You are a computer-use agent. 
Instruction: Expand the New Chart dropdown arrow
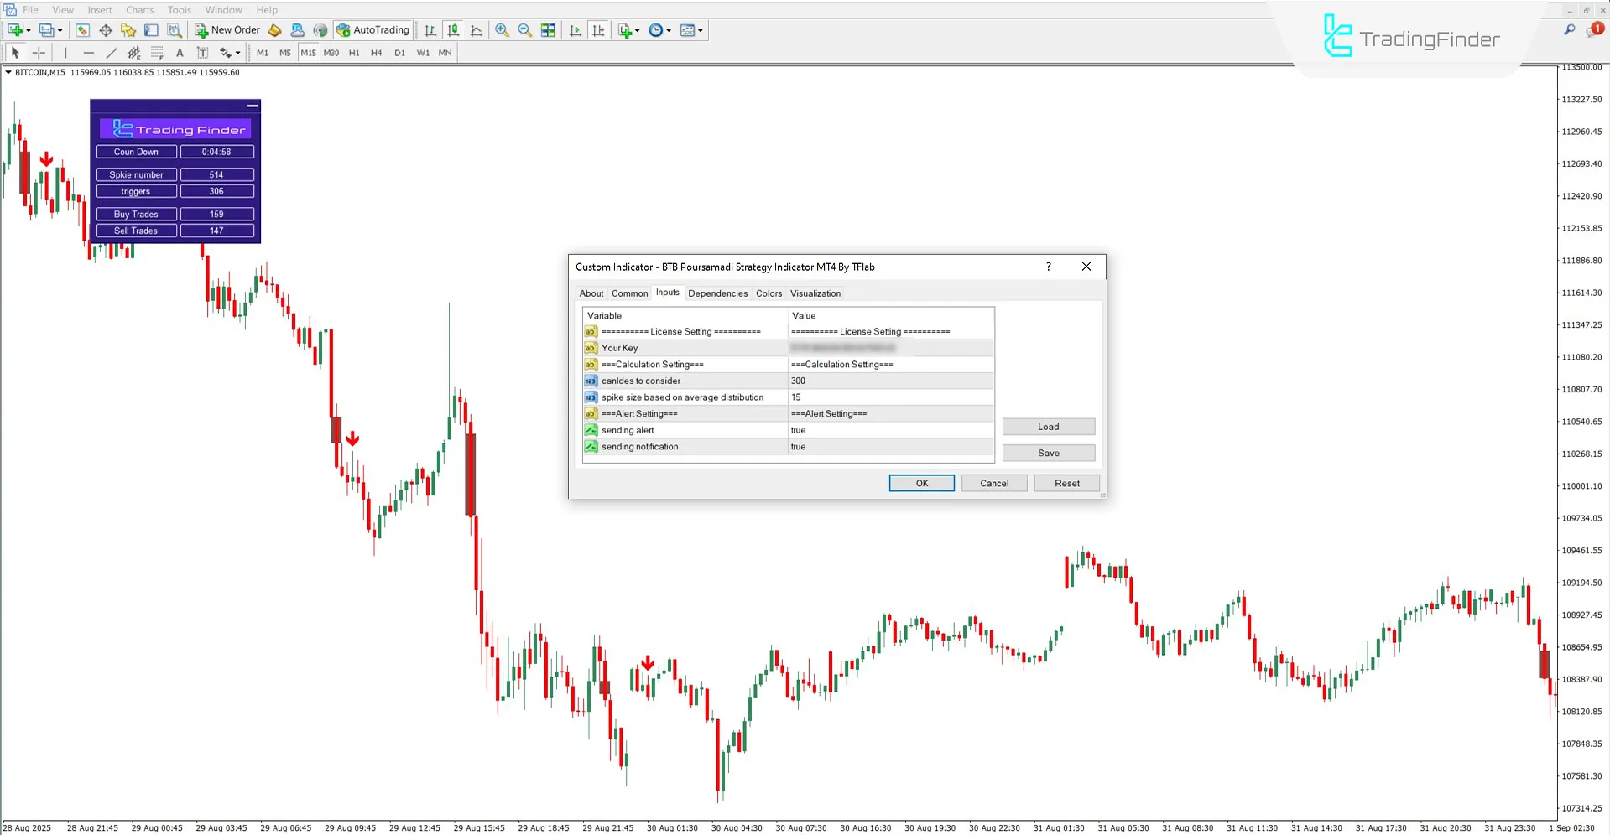click(28, 30)
